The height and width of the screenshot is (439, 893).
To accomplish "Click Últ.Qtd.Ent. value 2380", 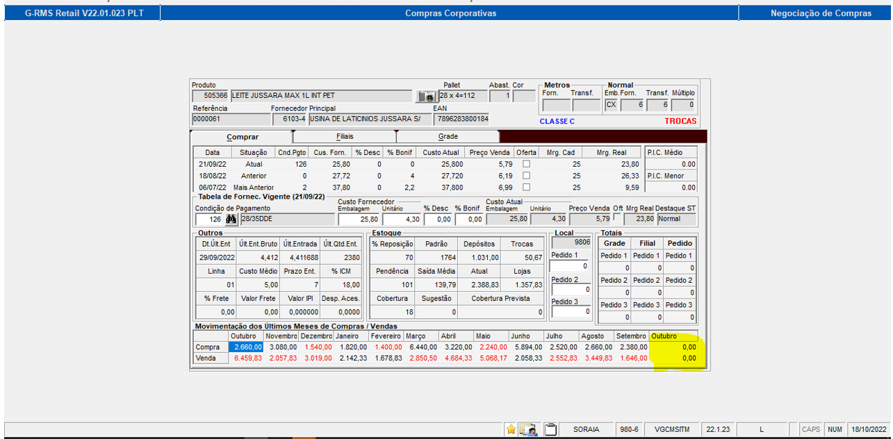I will coord(341,257).
